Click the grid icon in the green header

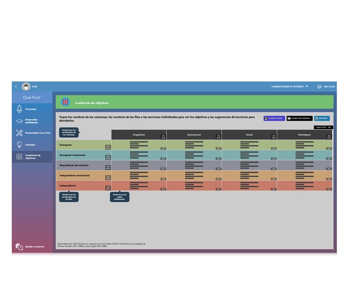pyautogui.click(x=66, y=102)
